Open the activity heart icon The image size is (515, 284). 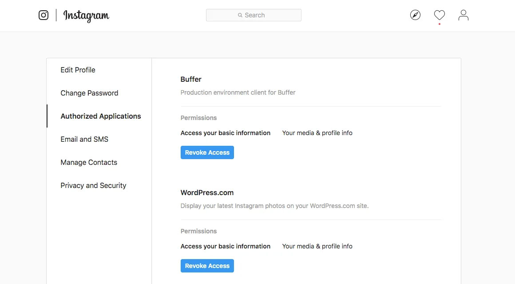[x=439, y=15]
